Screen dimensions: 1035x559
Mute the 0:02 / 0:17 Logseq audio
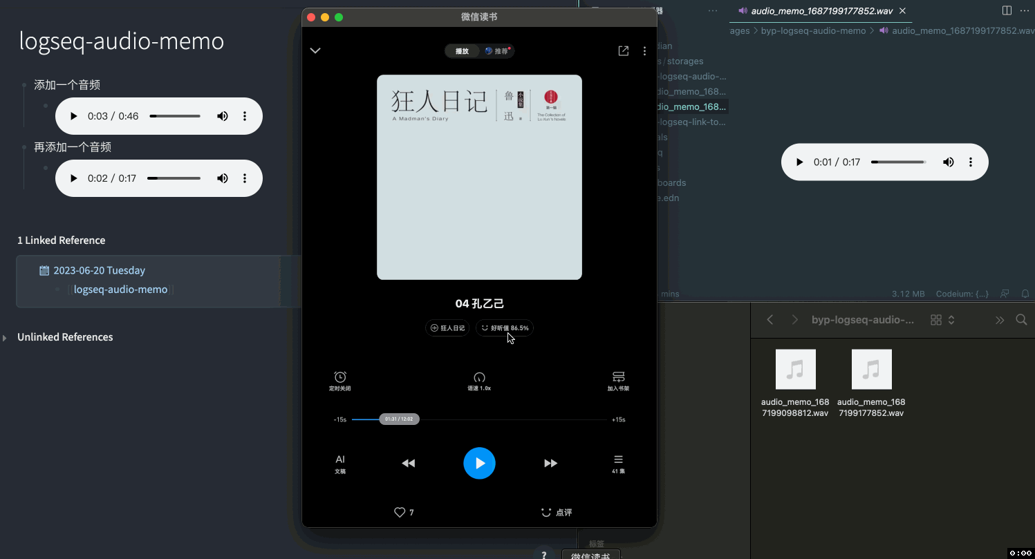point(223,178)
